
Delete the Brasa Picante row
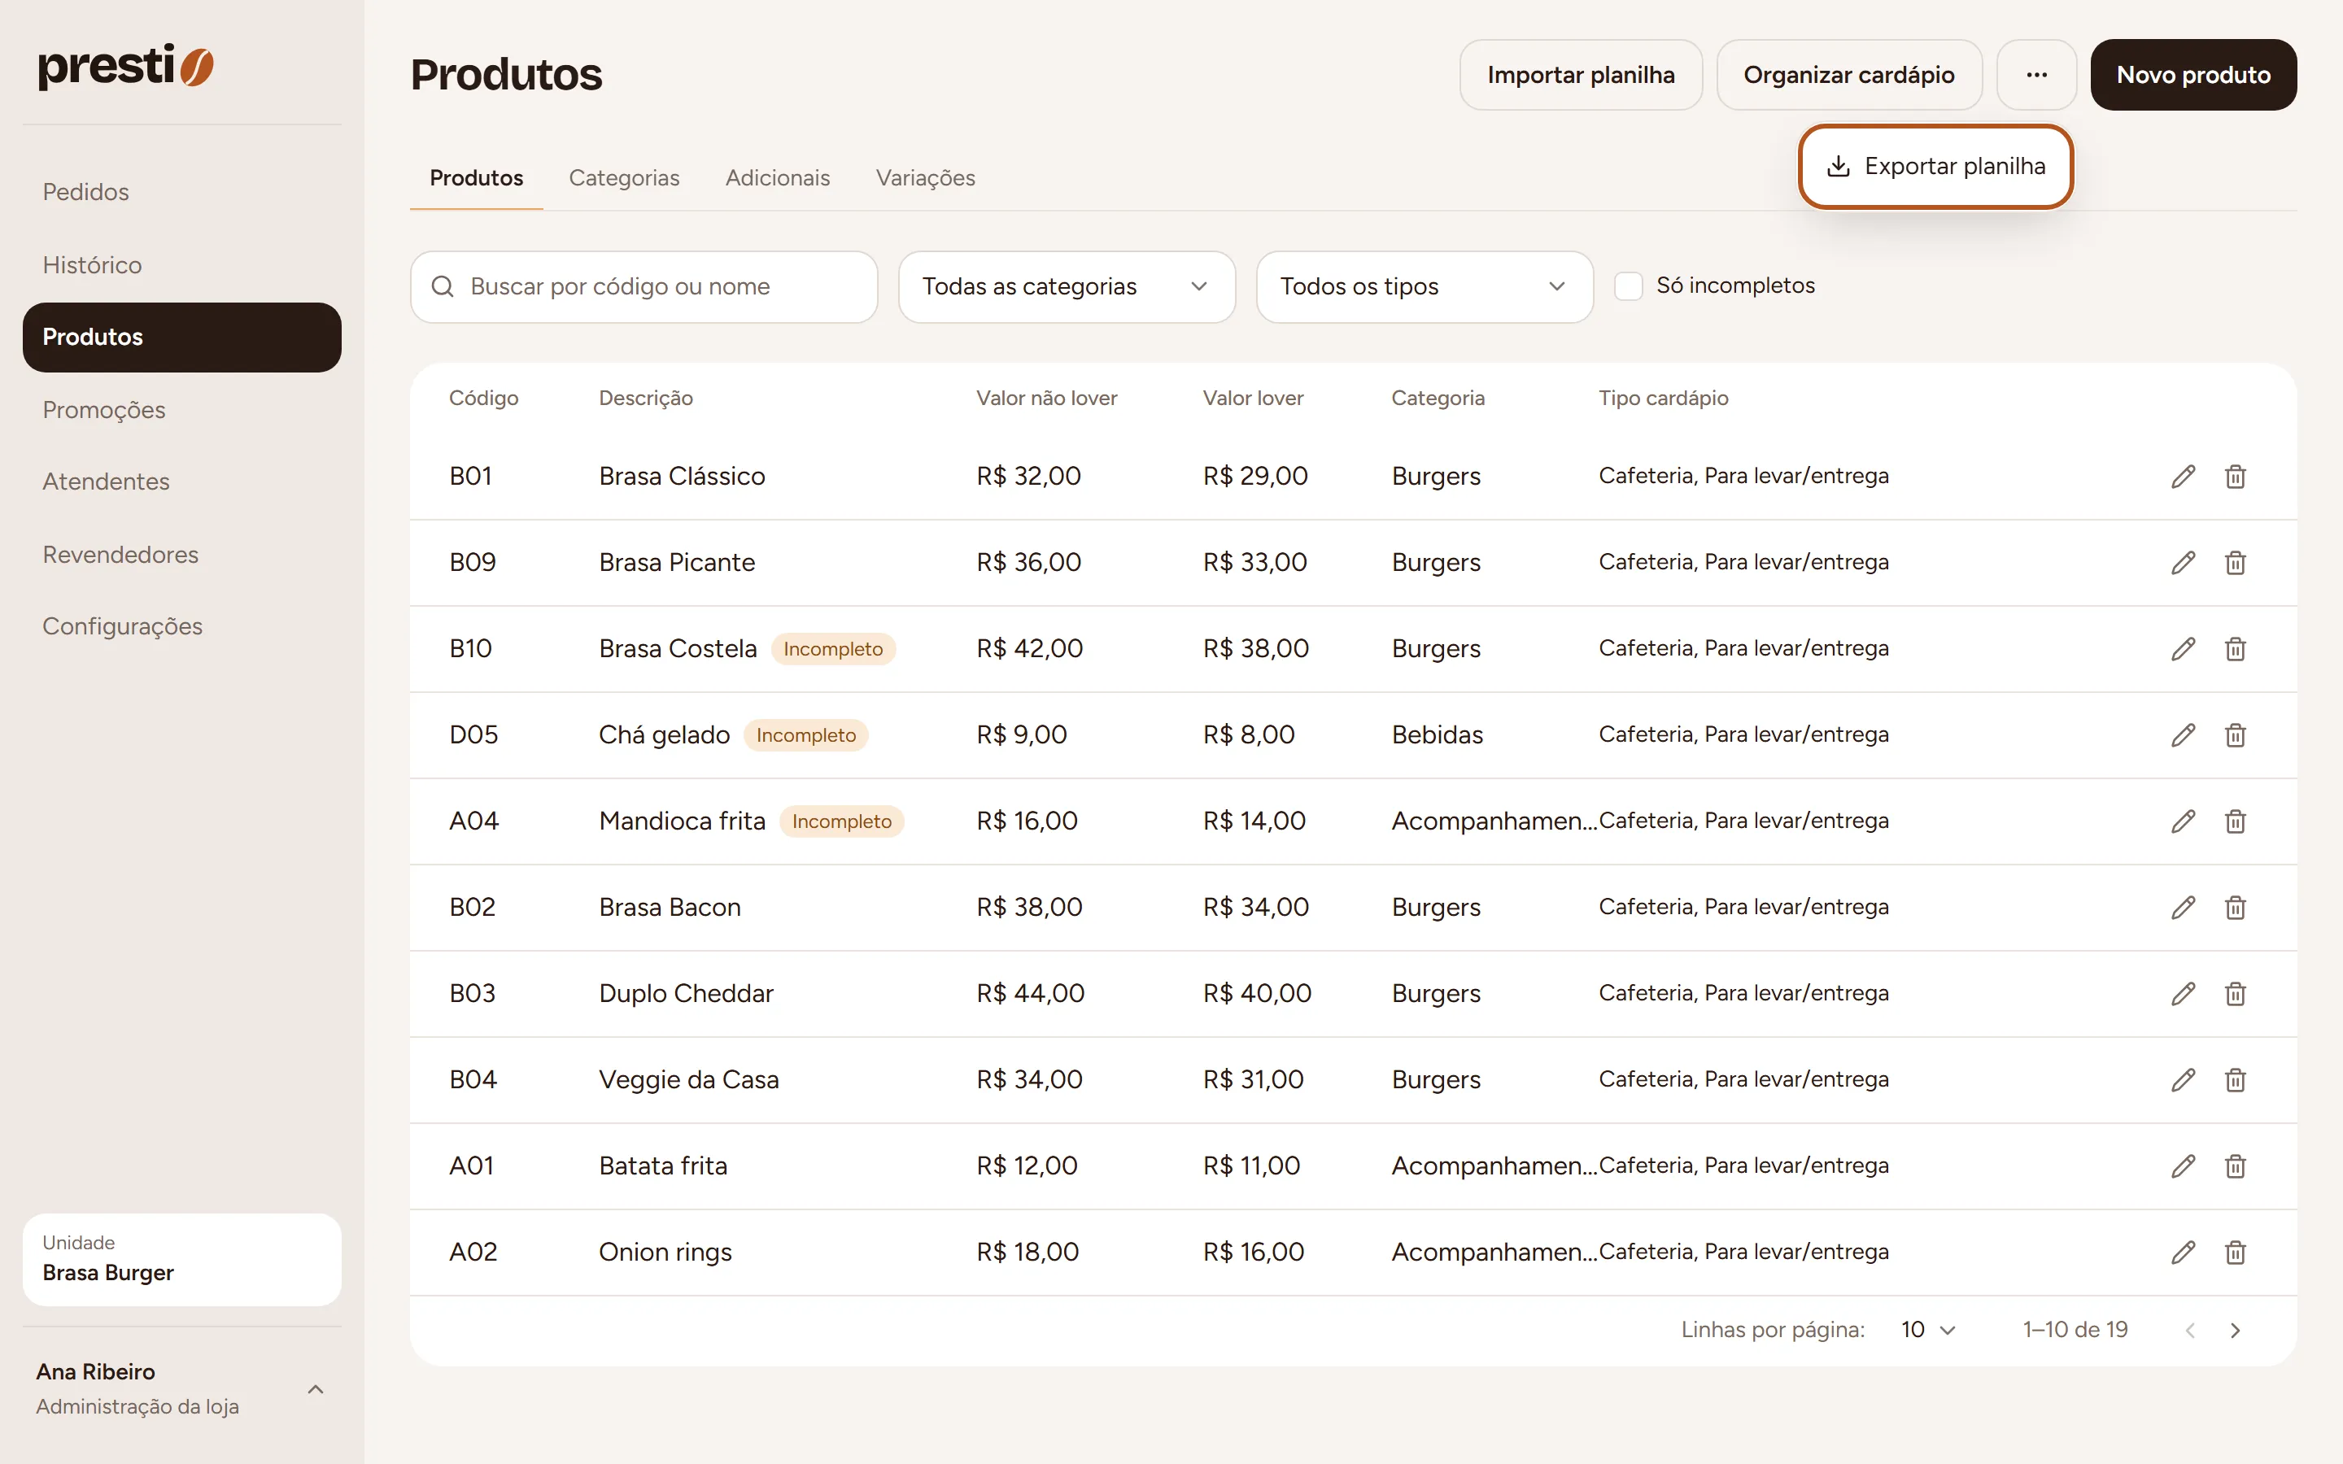click(2235, 563)
